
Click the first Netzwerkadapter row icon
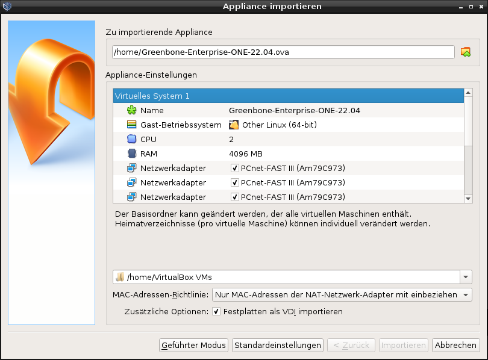[132, 168]
